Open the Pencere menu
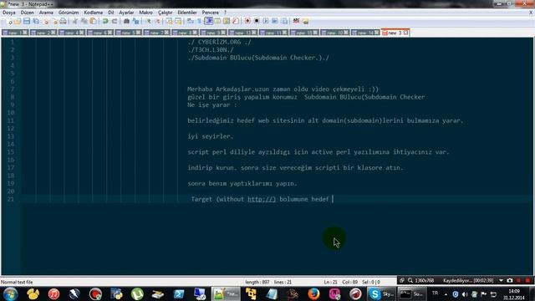Viewport: 535px width, 301px height. [210, 13]
